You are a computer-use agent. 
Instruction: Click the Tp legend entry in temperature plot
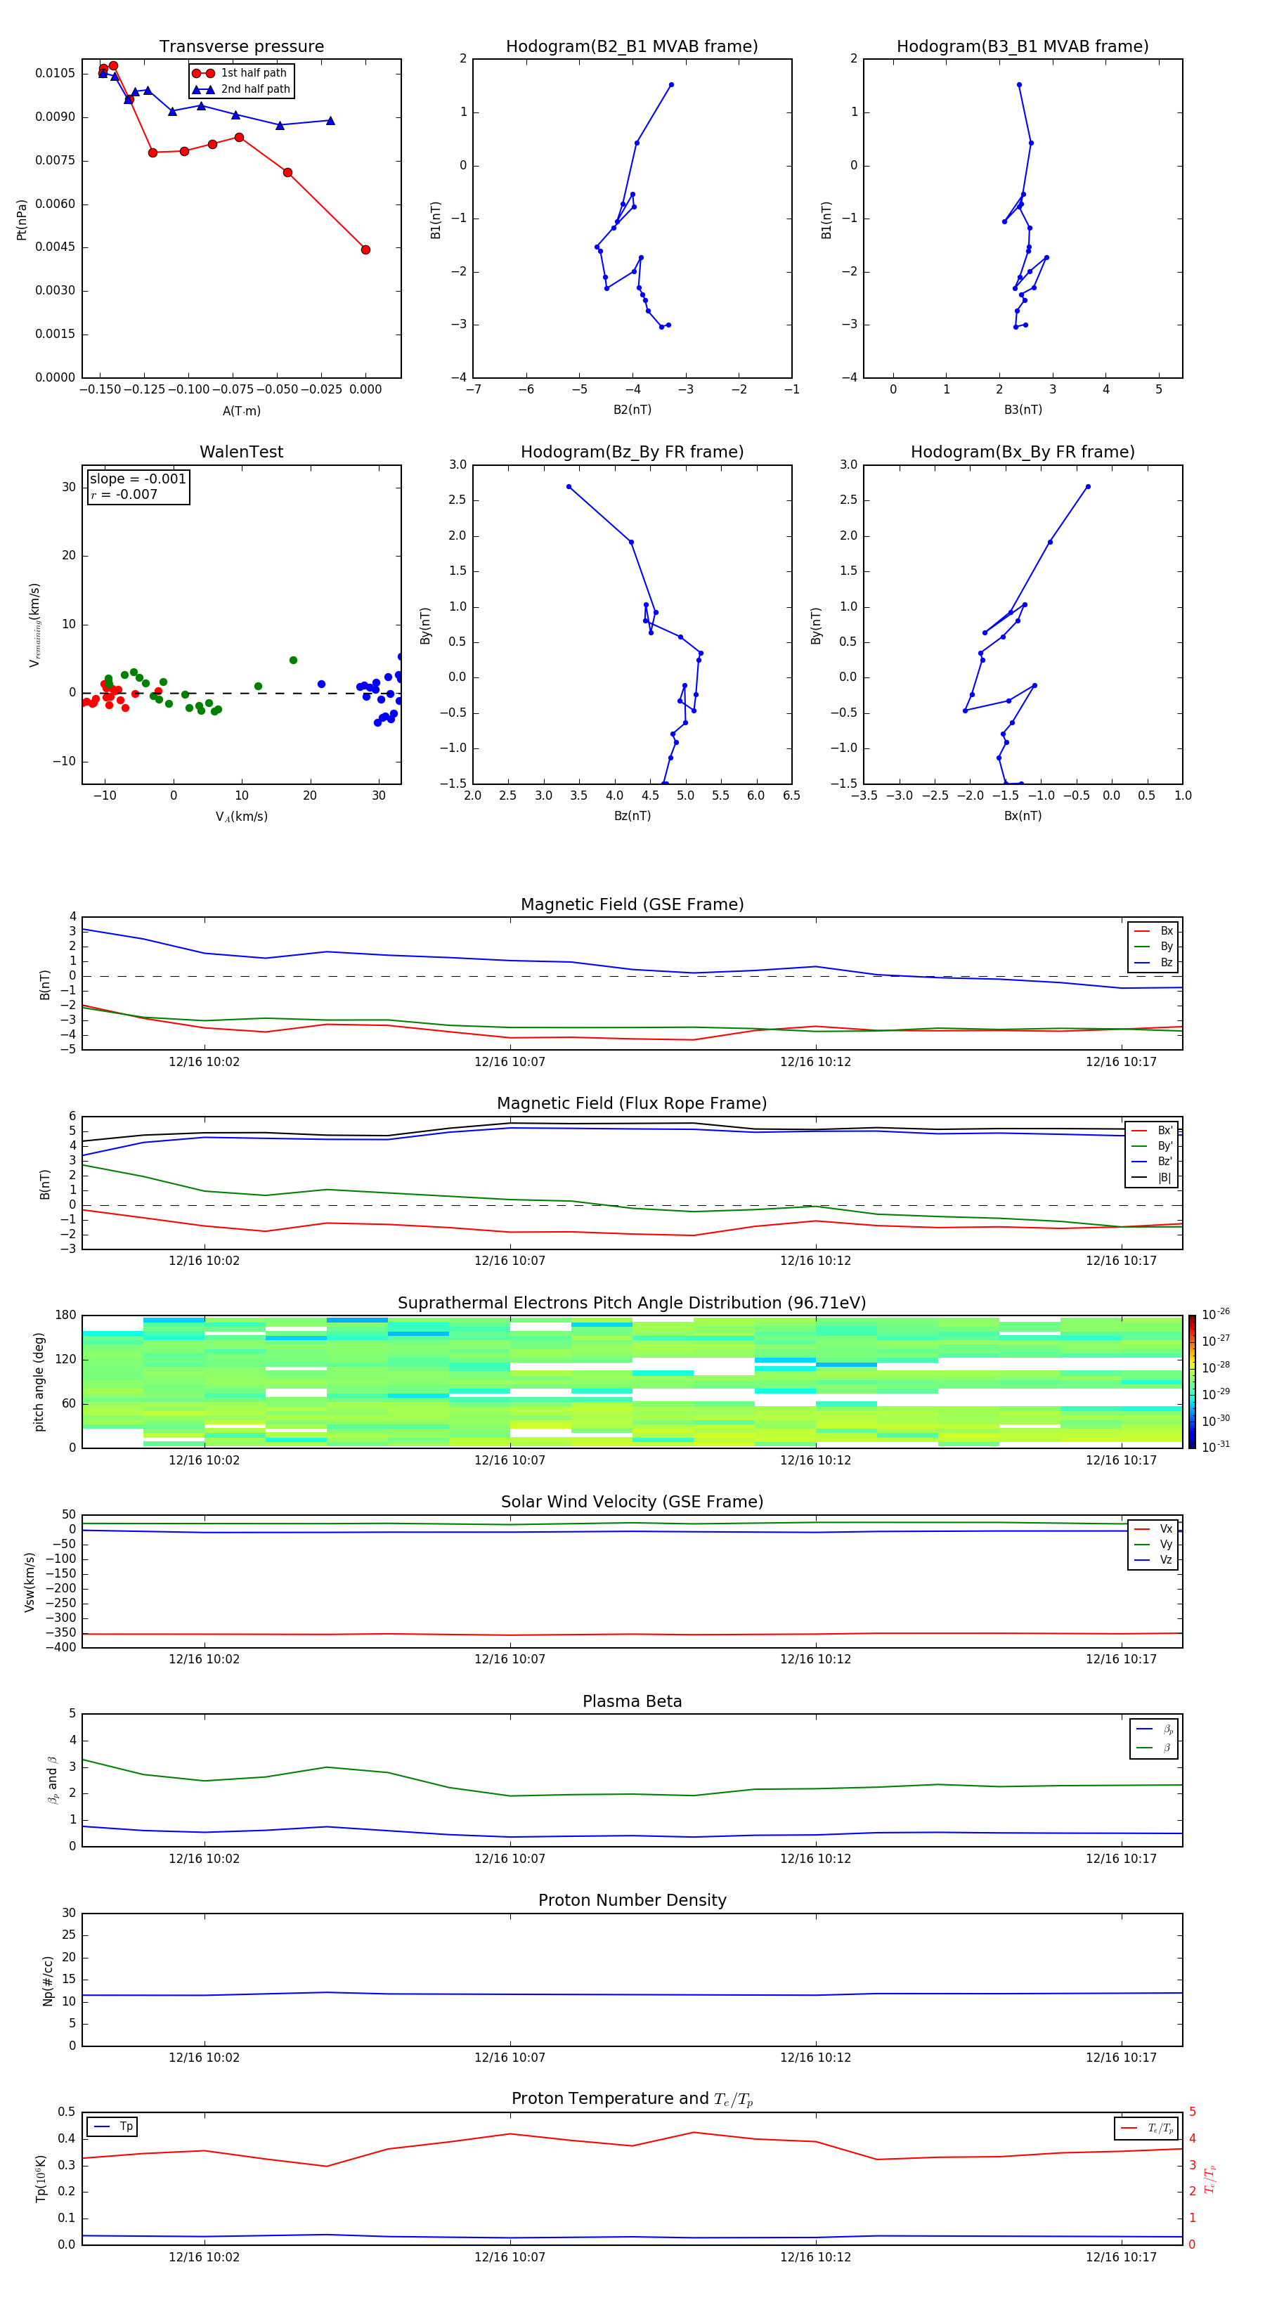click(113, 2126)
